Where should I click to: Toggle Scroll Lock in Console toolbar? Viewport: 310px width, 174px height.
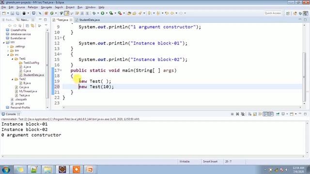tap(255, 114)
